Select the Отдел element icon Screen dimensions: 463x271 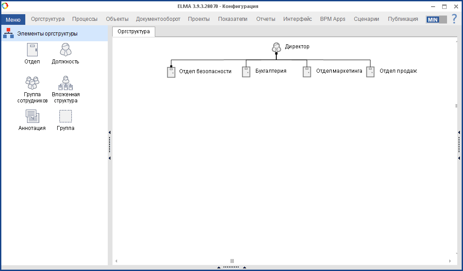point(32,50)
